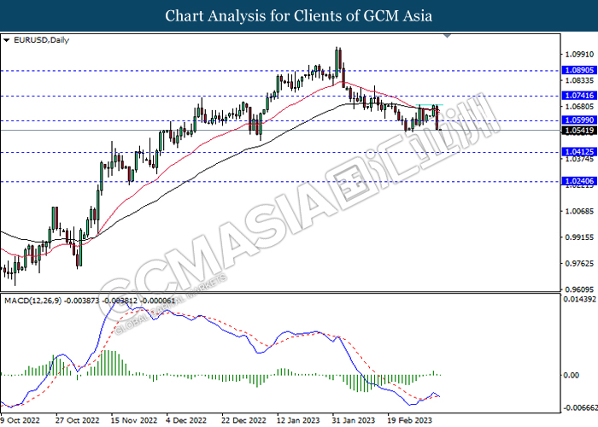
Task: Click the 1.02406 blue price level label
Action: point(579,181)
